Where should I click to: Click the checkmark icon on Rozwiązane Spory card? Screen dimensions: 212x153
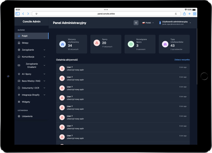point(131,44)
